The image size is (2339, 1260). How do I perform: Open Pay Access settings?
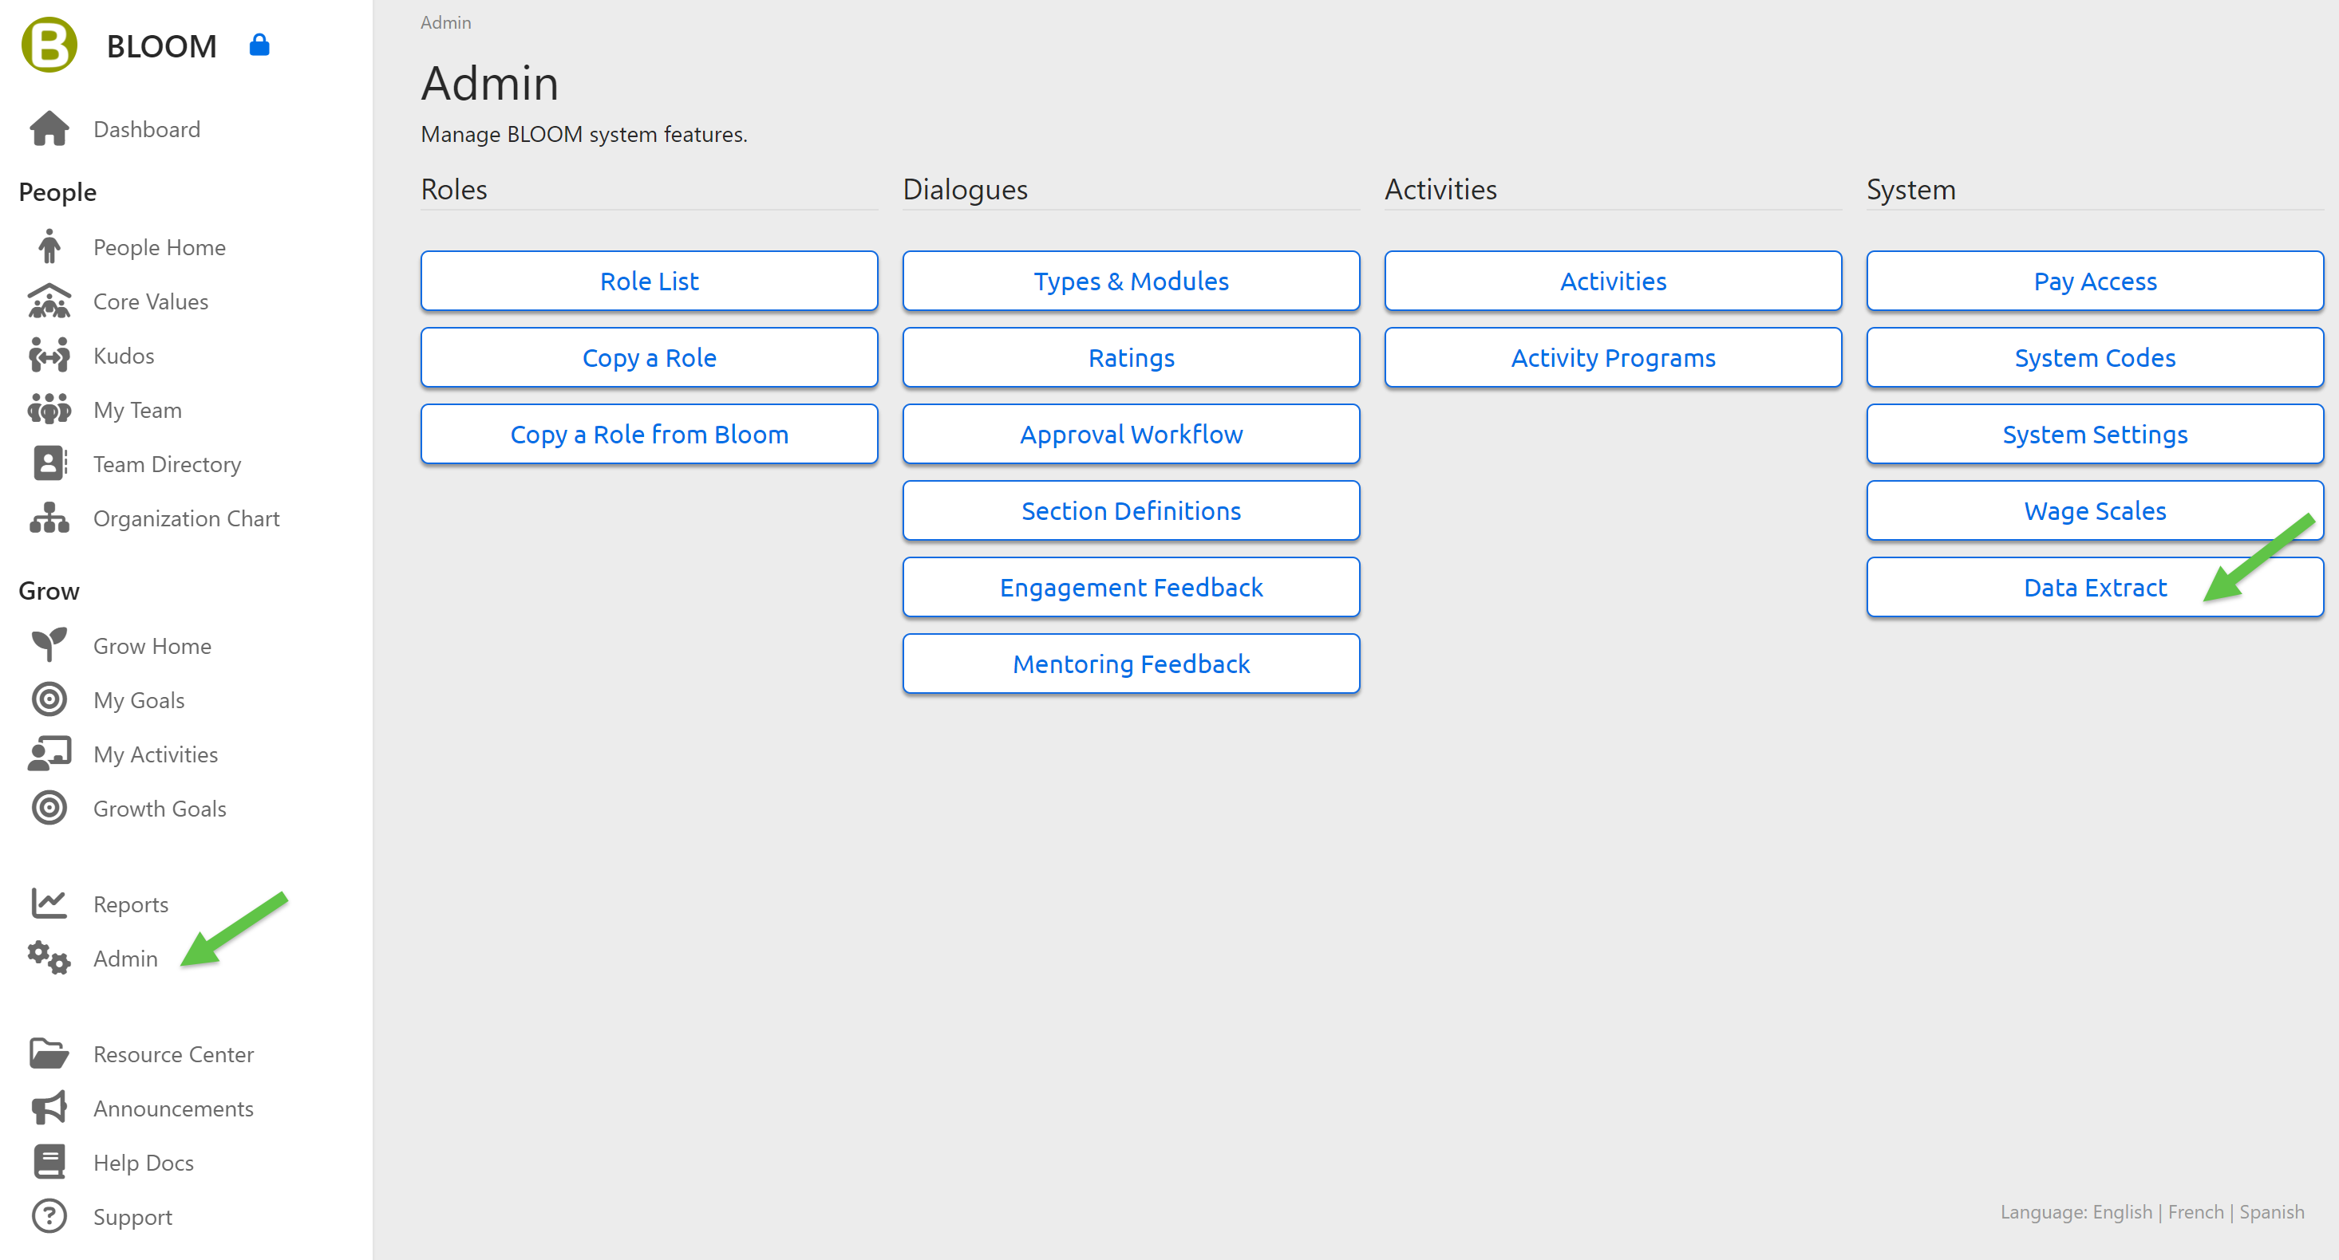[x=2095, y=280]
